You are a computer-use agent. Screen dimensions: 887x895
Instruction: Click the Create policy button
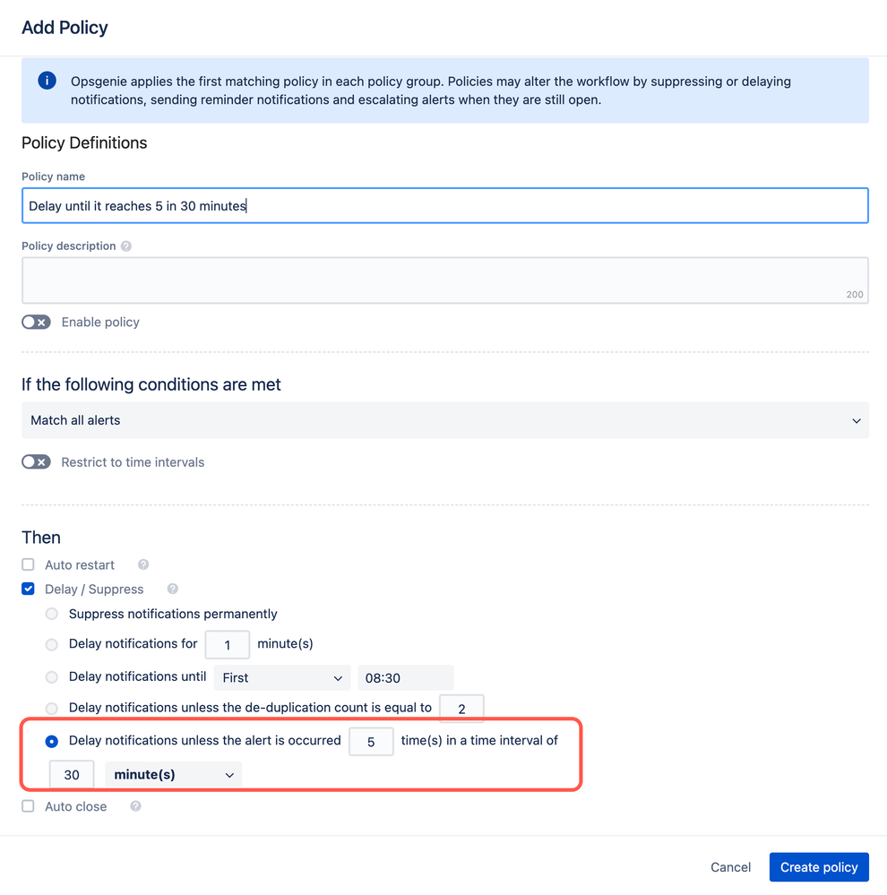[x=819, y=867]
